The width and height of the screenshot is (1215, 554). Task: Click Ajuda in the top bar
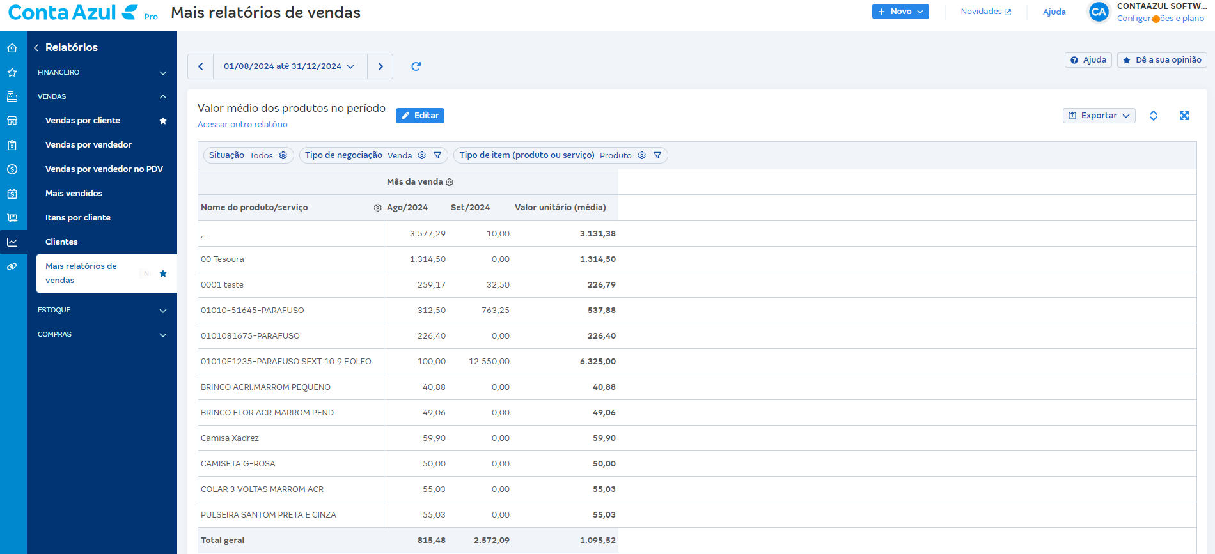[x=1054, y=12]
